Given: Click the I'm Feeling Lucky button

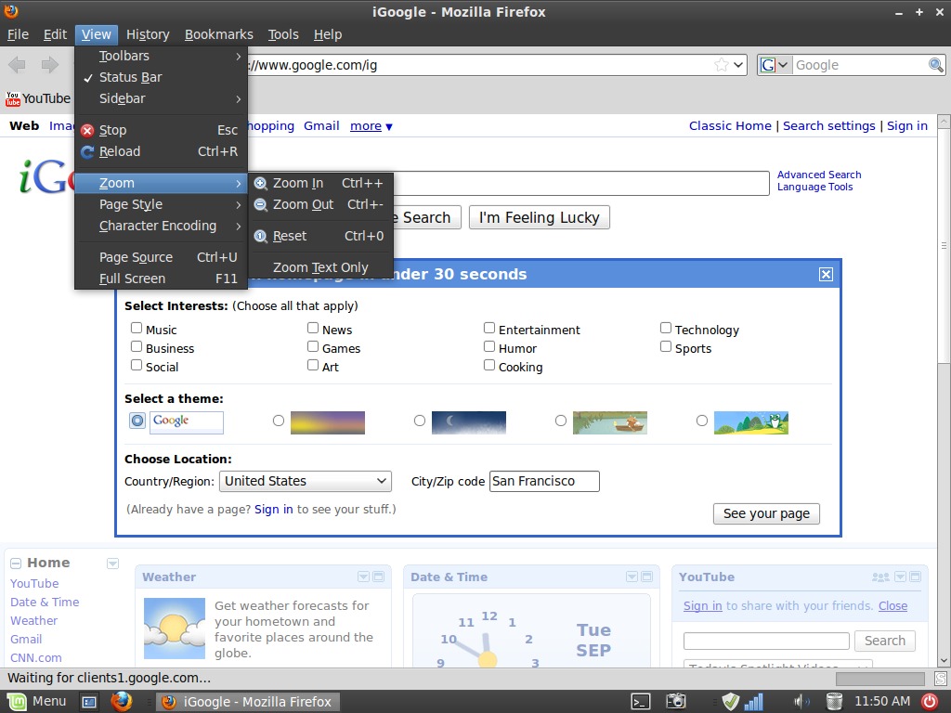Looking at the screenshot, I should [540, 217].
